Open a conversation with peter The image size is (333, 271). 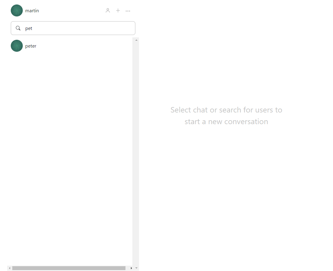click(x=31, y=46)
